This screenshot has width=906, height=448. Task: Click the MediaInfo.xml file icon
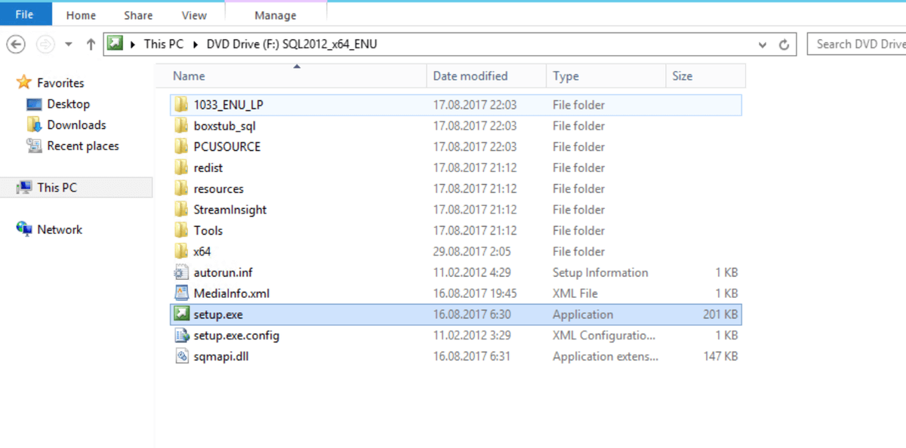click(x=181, y=293)
